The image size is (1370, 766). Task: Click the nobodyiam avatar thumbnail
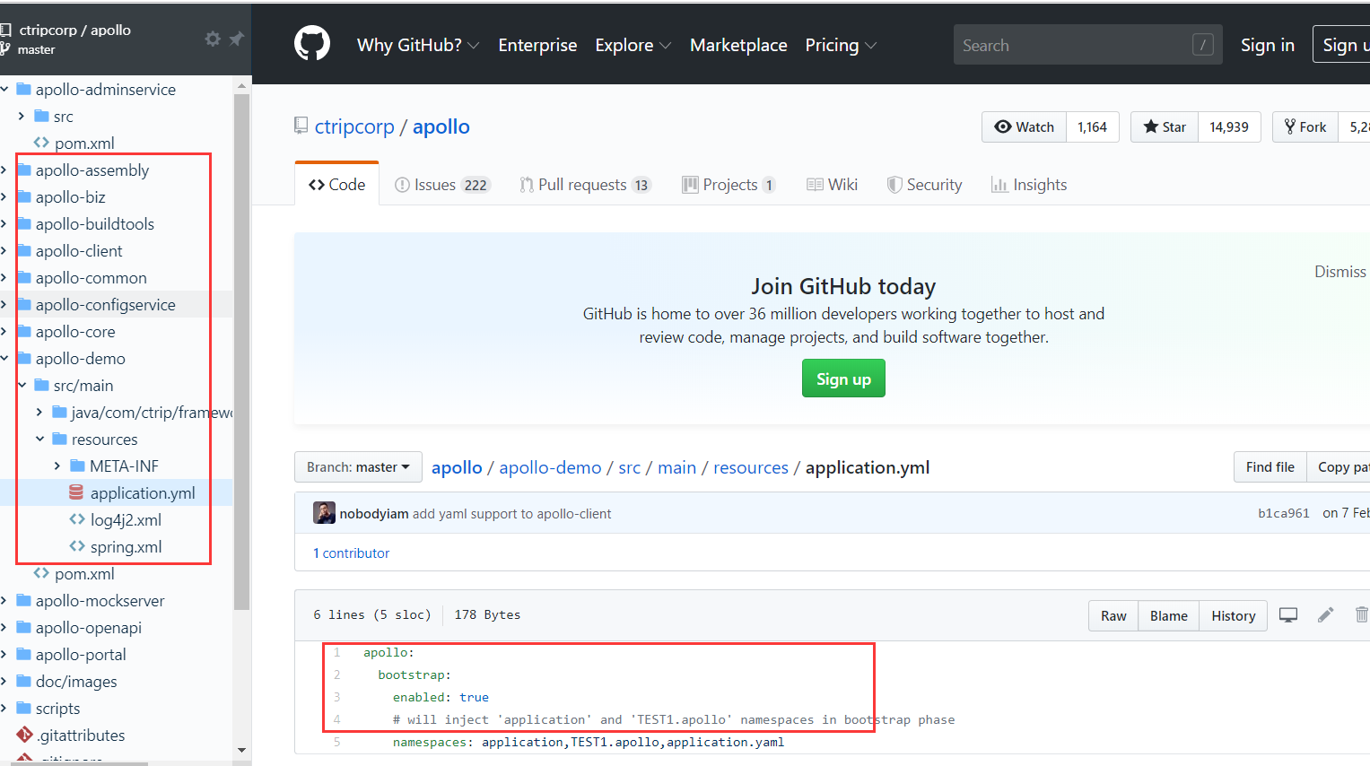(x=324, y=513)
